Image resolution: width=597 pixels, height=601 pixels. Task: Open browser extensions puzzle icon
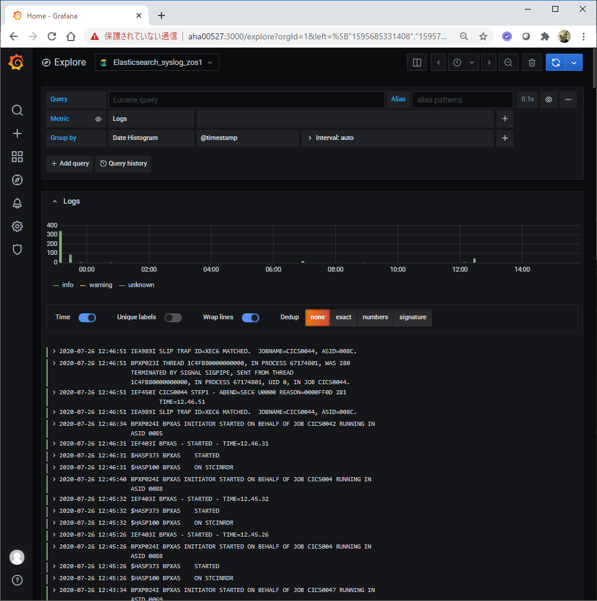tap(545, 36)
